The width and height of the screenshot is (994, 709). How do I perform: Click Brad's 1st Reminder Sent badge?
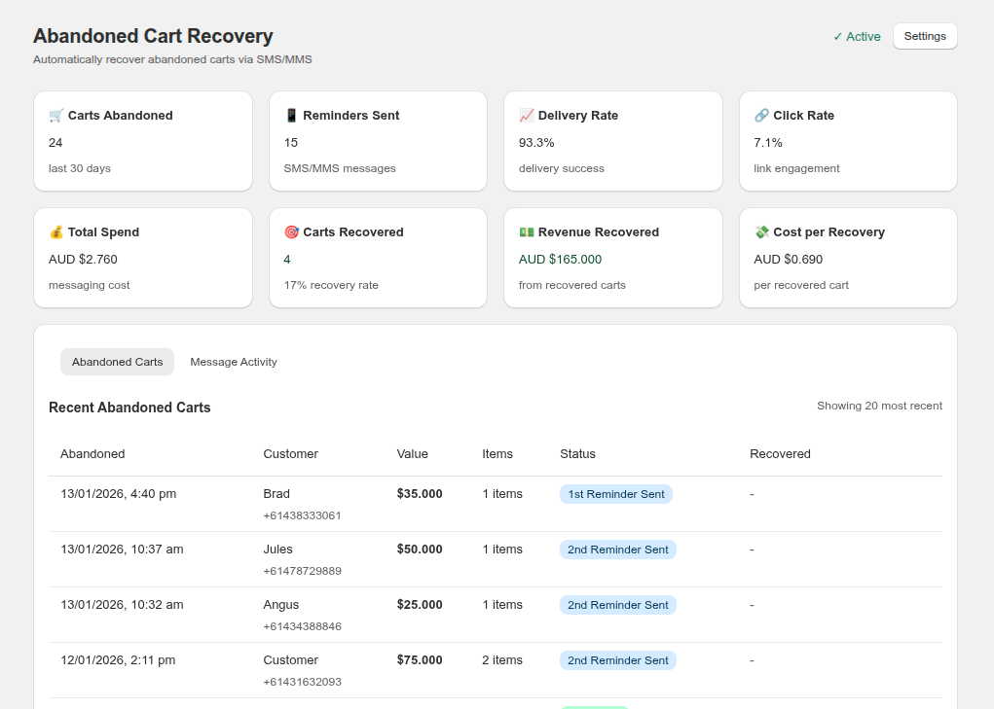[x=615, y=494]
